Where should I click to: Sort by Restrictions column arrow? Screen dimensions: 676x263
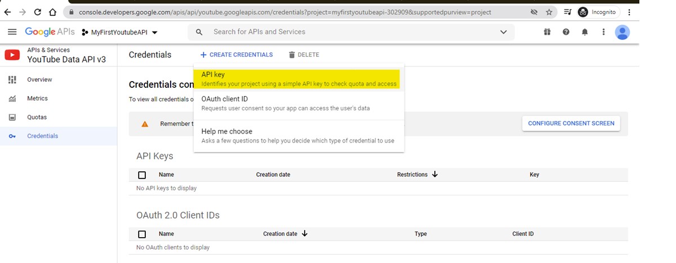(x=435, y=175)
